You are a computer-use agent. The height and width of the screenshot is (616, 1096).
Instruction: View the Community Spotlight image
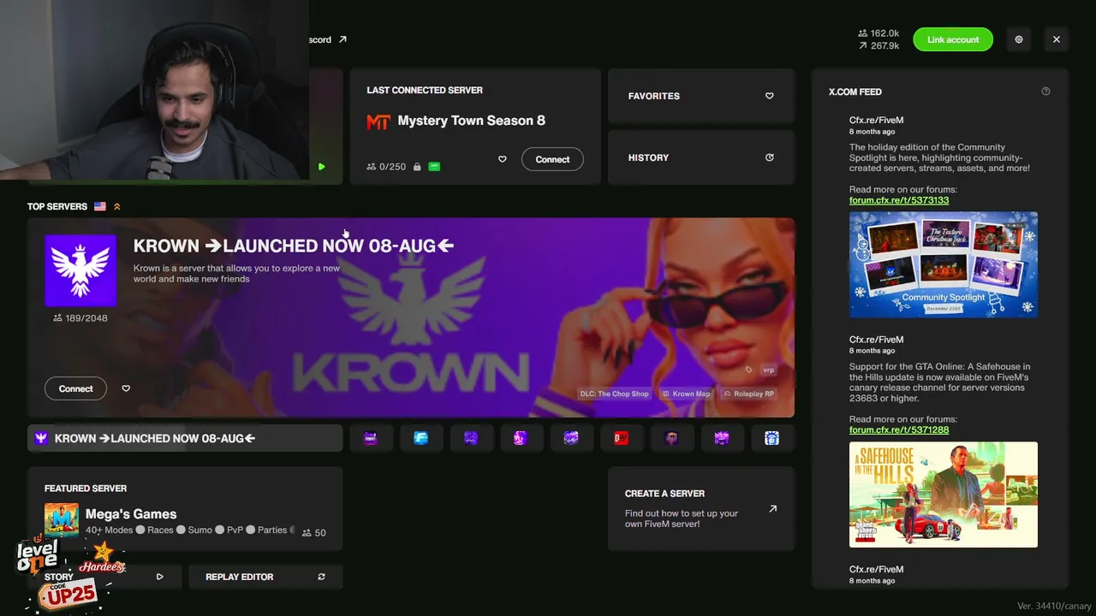(x=944, y=264)
